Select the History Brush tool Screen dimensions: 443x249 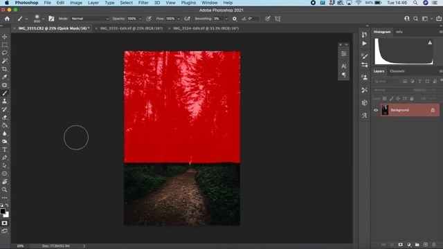(5, 109)
